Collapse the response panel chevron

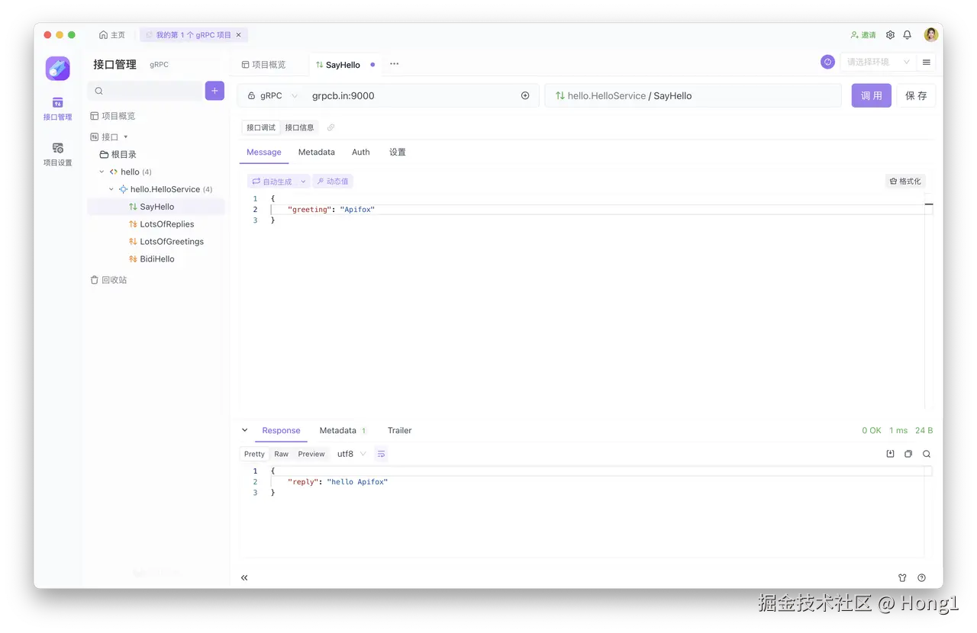tap(245, 431)
